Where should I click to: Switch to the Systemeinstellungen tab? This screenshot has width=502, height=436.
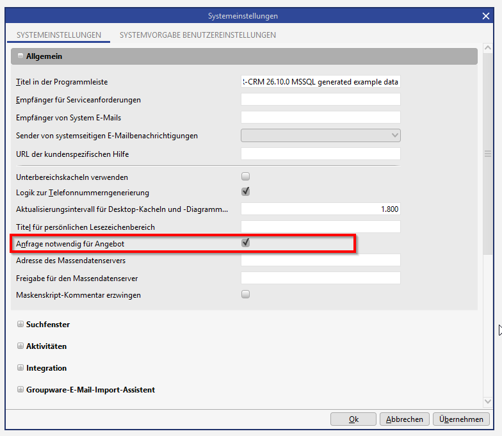point(59,35)
